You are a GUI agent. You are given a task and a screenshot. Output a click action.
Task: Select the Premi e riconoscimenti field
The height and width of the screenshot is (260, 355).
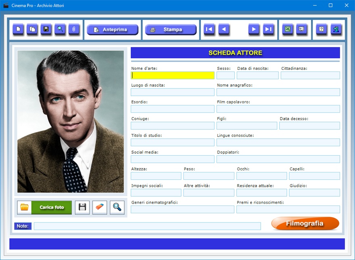[x=288, y=210]
